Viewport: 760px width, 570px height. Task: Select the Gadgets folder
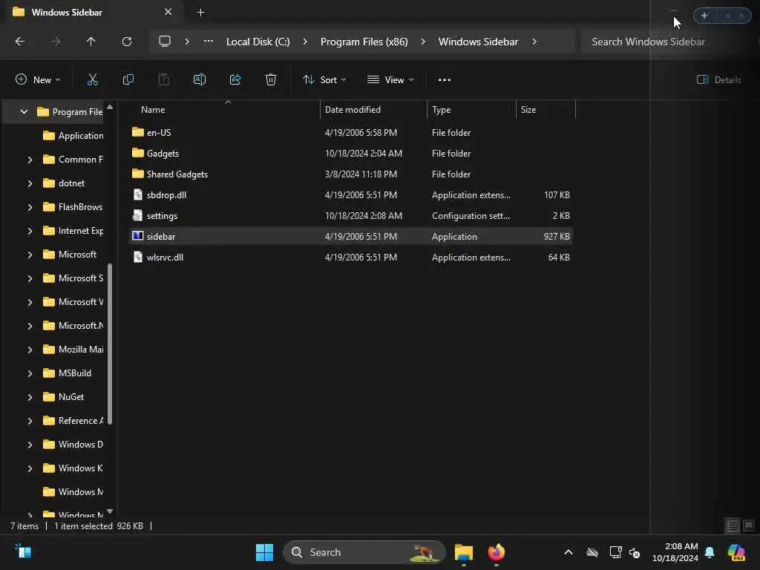click(351, 153)
